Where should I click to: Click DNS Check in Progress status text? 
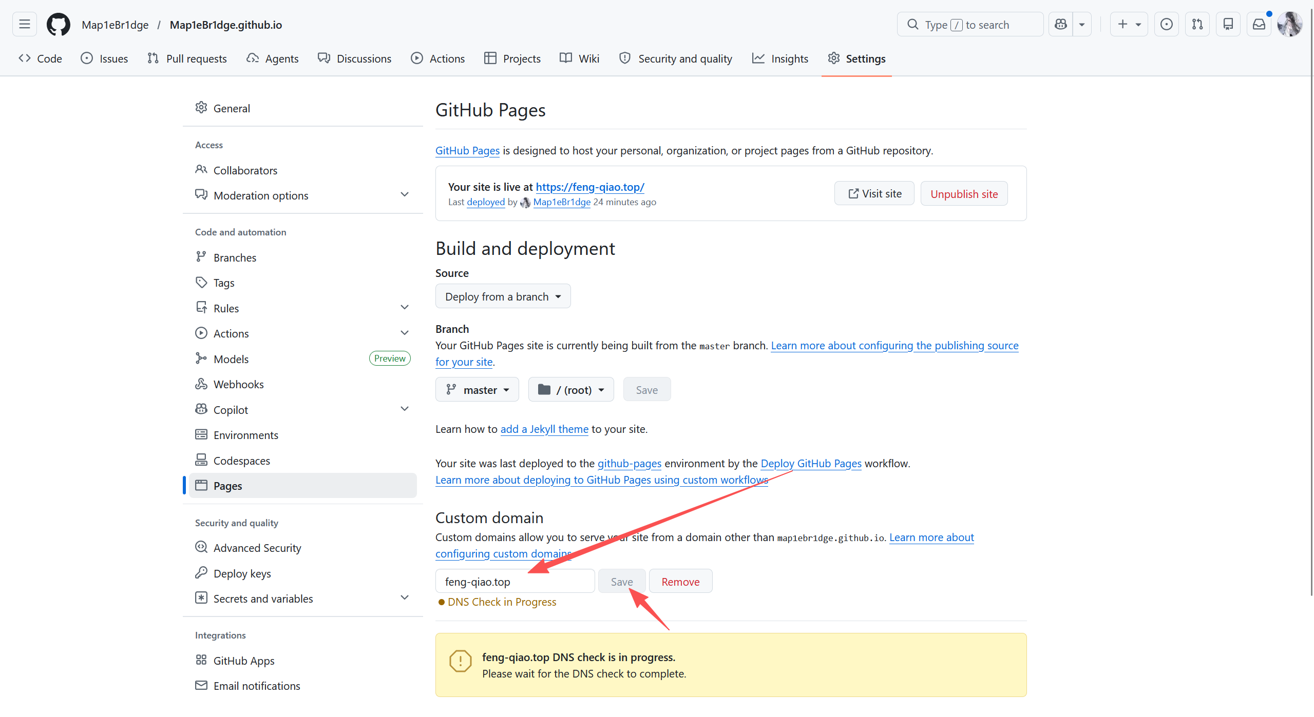[x=502, y=602]
